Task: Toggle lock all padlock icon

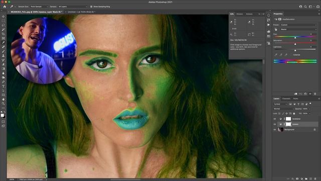Action: [x=294, y=114]
